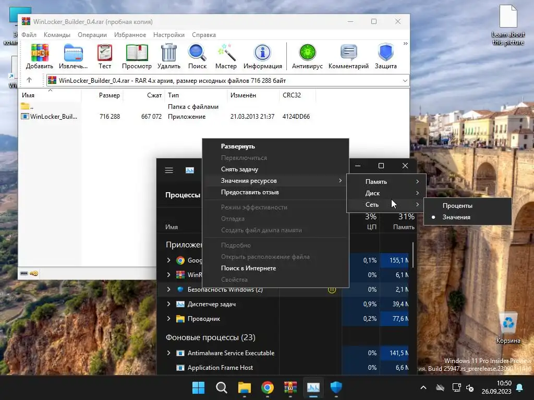Sort archive list by CRC32 column
Viewport: 534px width, 400px height.
pos(297,95)
